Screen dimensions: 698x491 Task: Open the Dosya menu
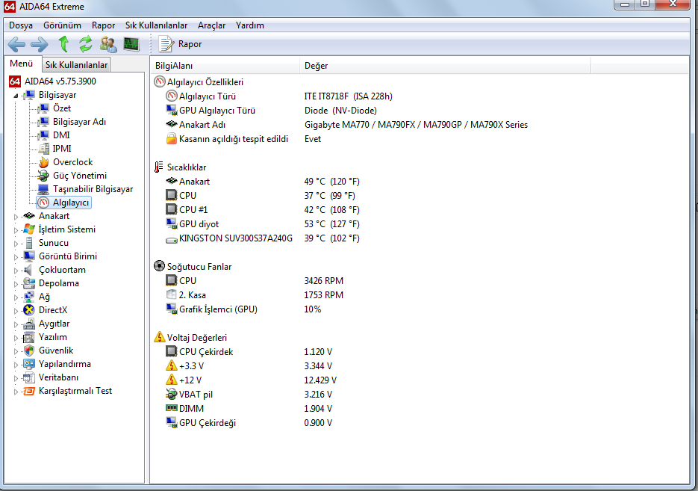pos(21,25)
